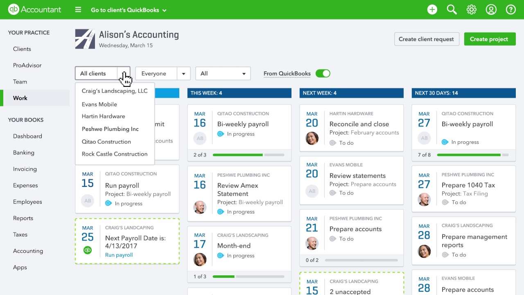Click the green QuickBooks icon on Mar 25 card
This screenshot has width=524, height=295.
(88, 250)
